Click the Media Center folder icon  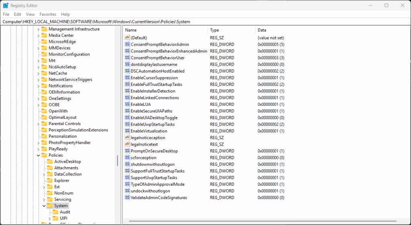tap(44, 35)
